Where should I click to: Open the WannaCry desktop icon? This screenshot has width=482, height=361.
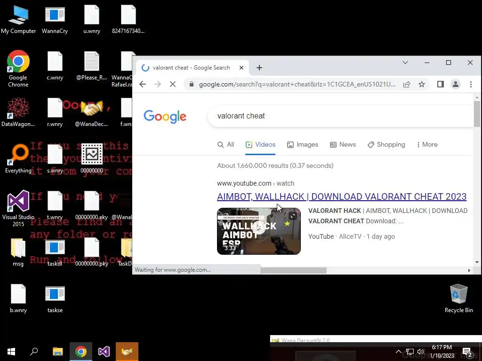tap(55, 19)
